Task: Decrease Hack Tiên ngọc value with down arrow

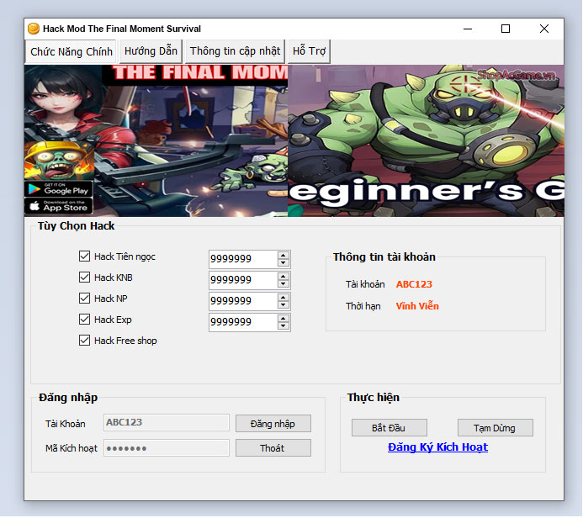Action: [x=284, y=262]
